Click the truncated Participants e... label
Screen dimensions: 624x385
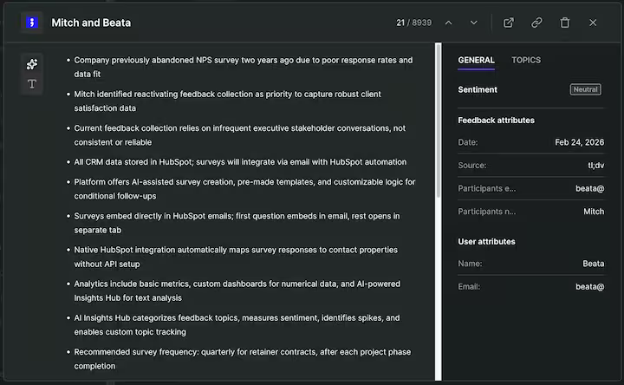pos(487,188)
